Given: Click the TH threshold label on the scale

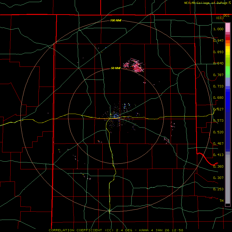Looking at the screenshot, I should click(x=221, y=201).
